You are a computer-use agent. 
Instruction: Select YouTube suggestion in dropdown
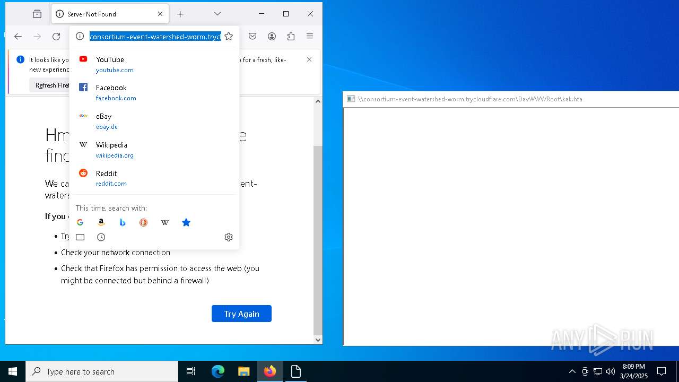tap(154, 64)
